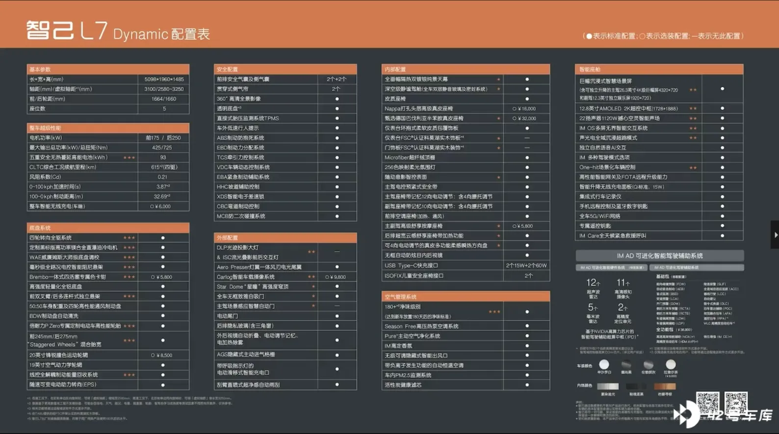Image resolution: width=779 pixels, height=434 pixels.
Task: Click the 智己 L7 title logo
Action: coord(67,31)
